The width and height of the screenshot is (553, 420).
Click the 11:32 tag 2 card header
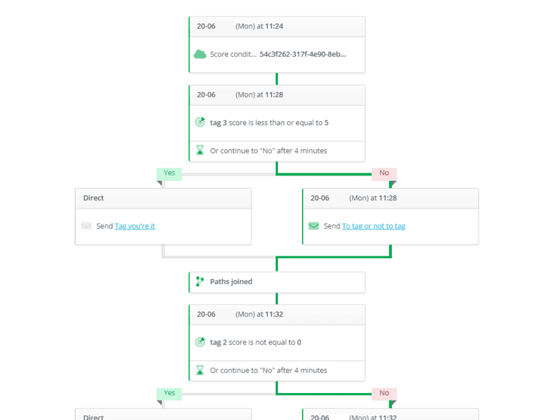point(276,314)
